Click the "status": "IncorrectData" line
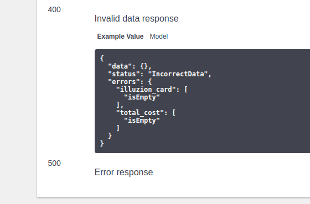Screen dimensions: 310x204 click(160, 74)
